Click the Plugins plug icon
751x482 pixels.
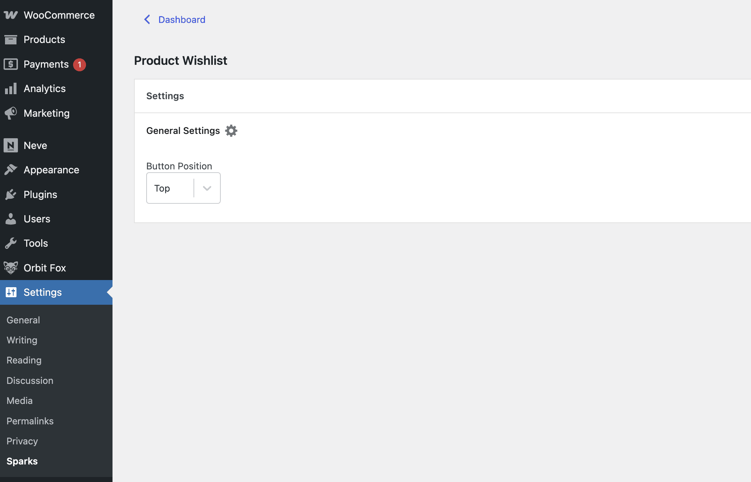(x=11, y=194)
